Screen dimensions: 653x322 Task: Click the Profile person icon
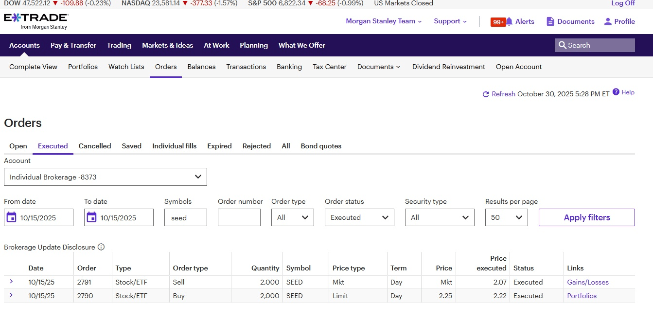pos(608,21)
